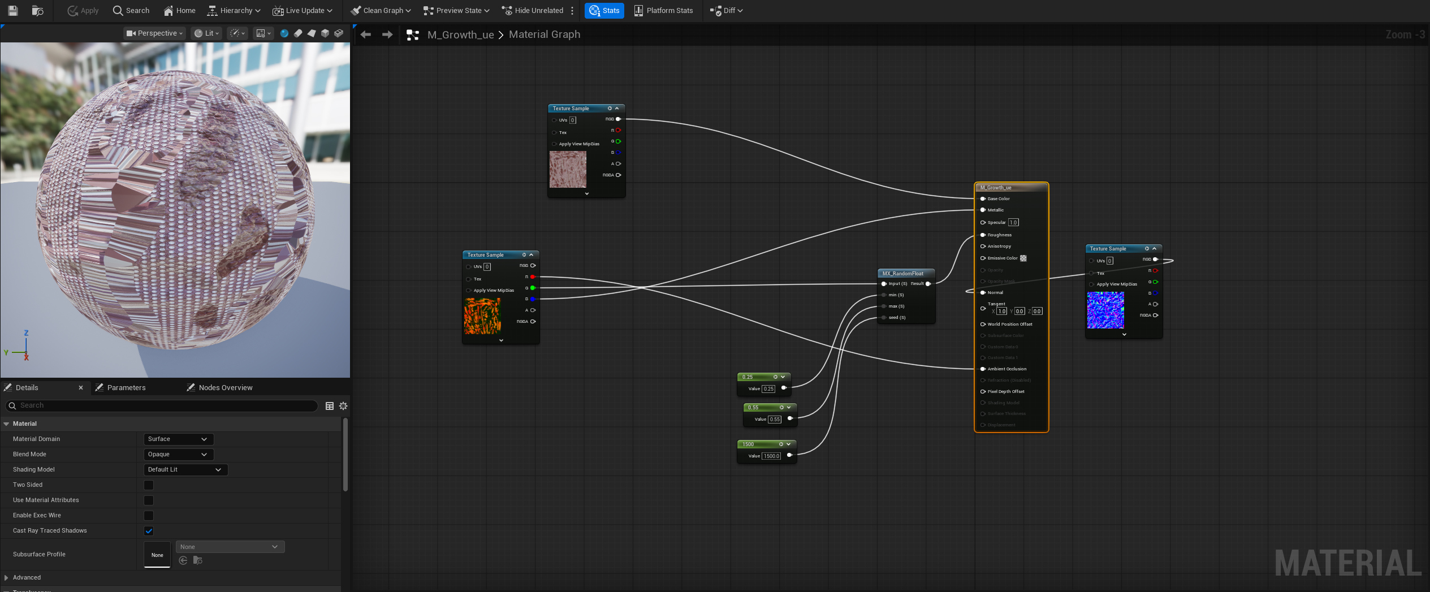Open the Clean Graph dropdown

381,10
